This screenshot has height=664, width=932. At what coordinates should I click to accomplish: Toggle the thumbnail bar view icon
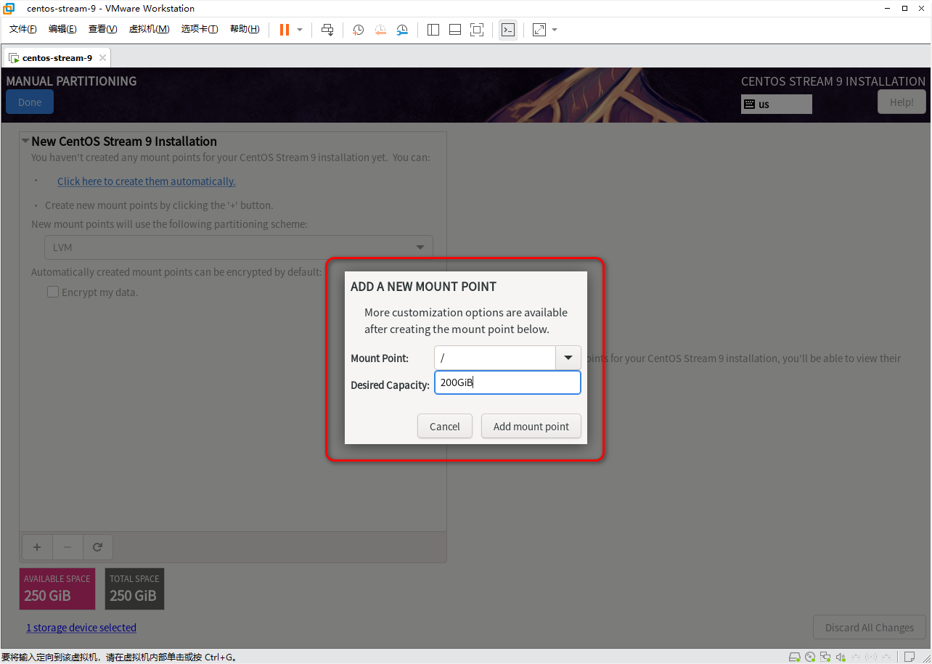coord(455,30)
